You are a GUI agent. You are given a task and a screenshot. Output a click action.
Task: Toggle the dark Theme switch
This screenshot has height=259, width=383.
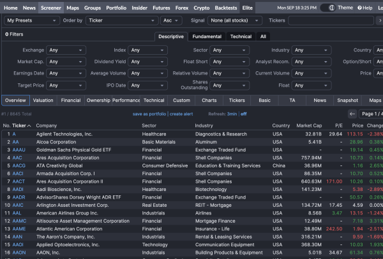click(x=327, y=8)
